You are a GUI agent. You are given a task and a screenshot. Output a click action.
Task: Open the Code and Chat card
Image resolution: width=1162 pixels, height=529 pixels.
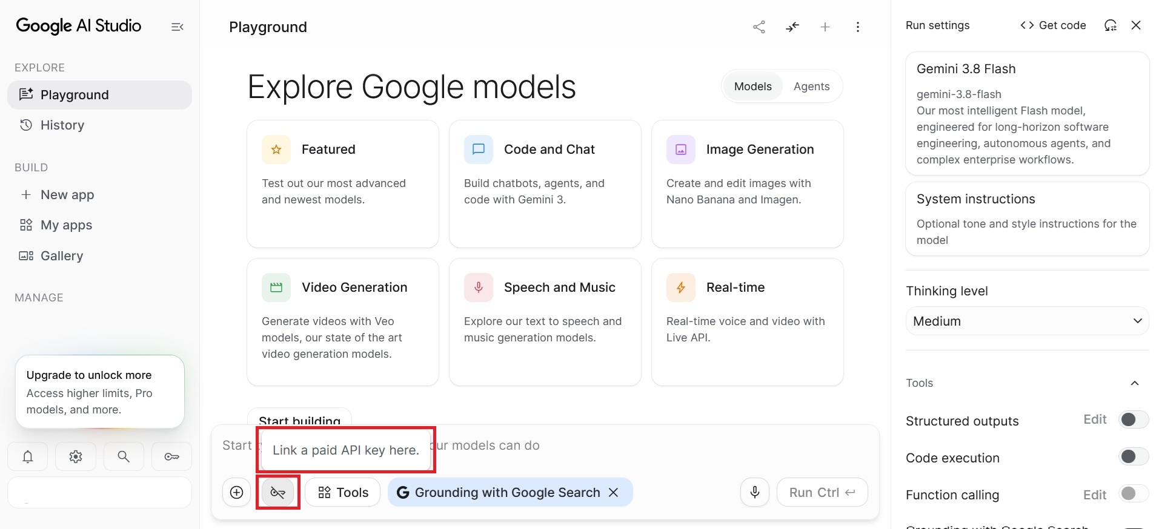point(545,184)
